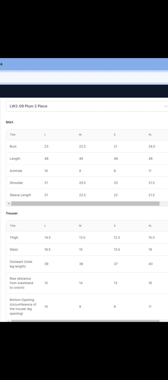Click the Sleeve Length row label
Image resolution: width=168 pixels, height=380 pixels.
[x=20, y=195]
